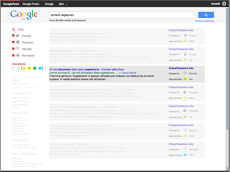
Task: Click cyan 100% swatch in Progetto di legge result
Action: [185, 155]
